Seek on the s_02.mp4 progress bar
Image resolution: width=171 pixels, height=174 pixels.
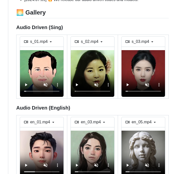(92, 91)
